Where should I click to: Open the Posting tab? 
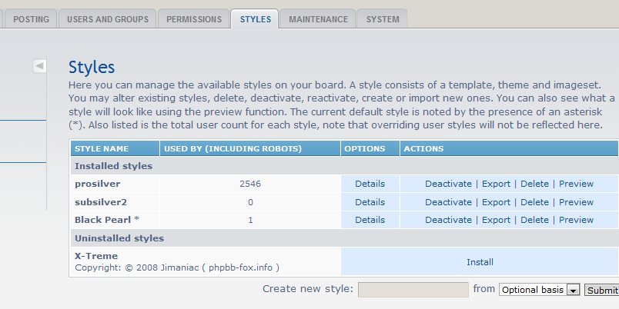coord(31,19)
